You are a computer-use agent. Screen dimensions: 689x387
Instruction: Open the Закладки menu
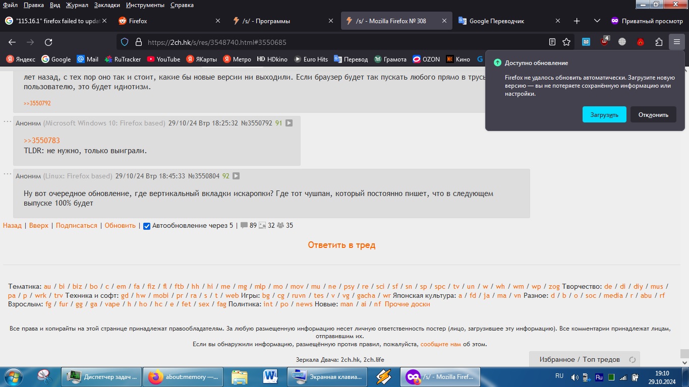pos(106,5)
